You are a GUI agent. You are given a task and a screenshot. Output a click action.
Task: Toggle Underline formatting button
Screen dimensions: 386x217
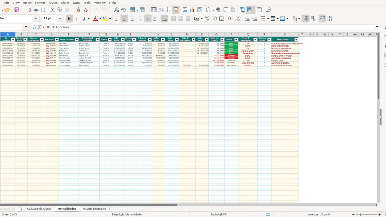click(84, 19)
